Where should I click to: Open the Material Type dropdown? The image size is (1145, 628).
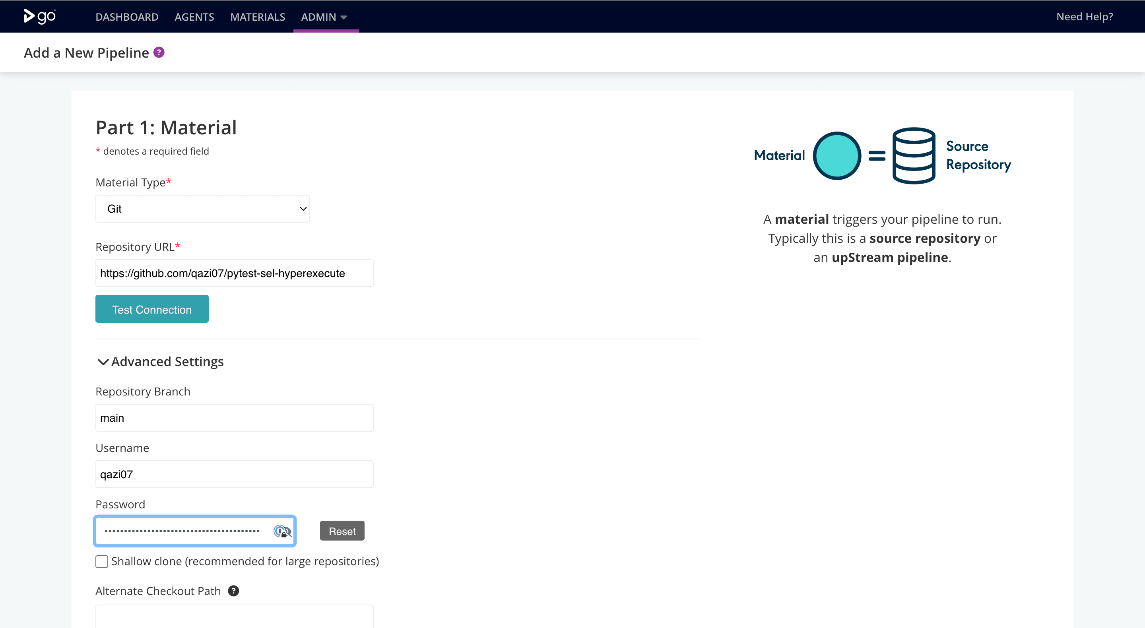click(x=202, y=208)
